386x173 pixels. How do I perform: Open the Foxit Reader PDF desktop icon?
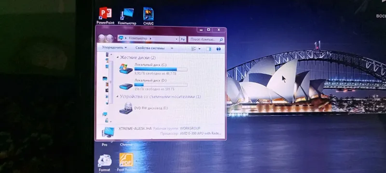click(126, 160)
